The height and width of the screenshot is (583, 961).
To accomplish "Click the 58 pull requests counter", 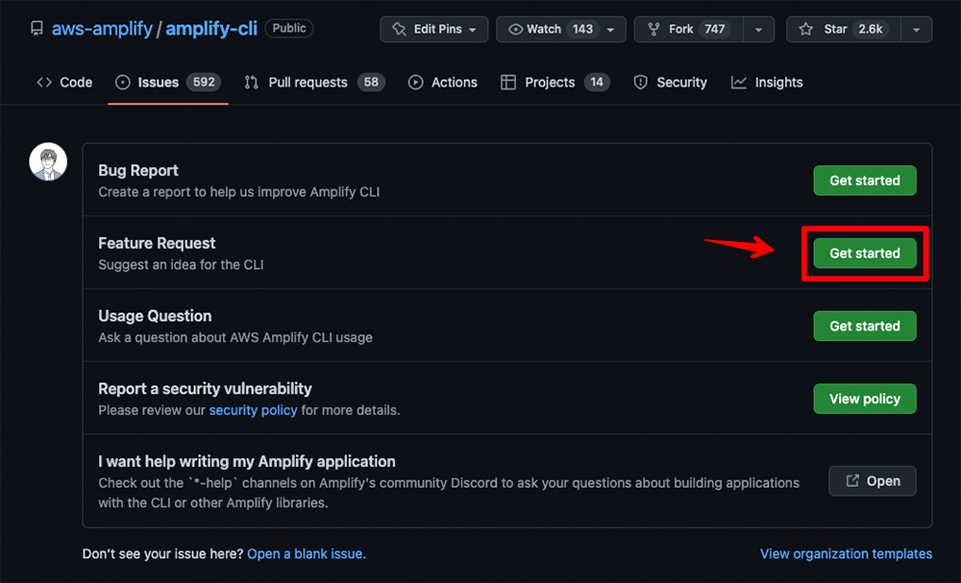I will point(371,82).
